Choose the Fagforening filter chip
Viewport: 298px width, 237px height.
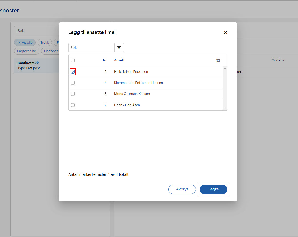coord(27,51)
